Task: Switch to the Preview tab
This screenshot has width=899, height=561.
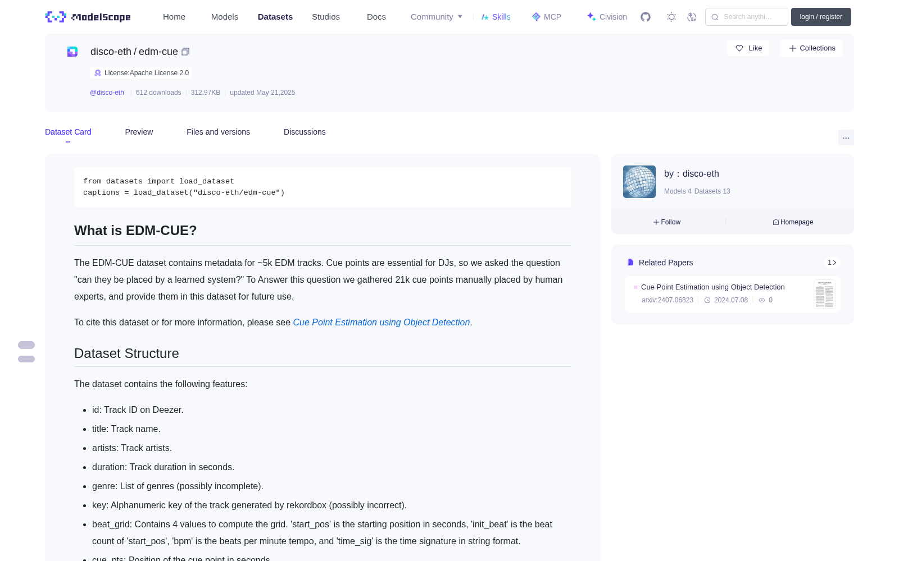Action: [x=139, y=132]
